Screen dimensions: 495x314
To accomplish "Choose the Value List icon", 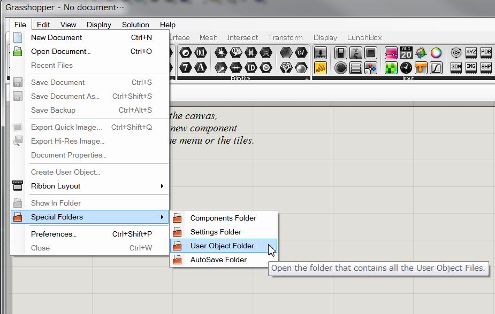I will pyautogui.click(x=356, y=68).
